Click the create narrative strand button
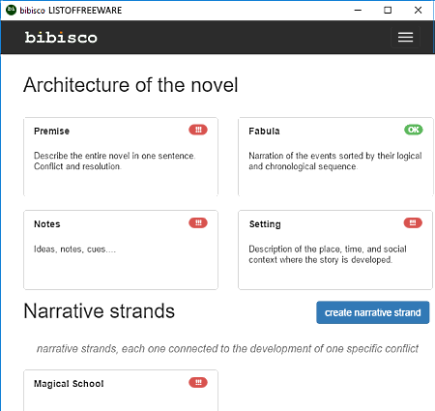This screenshot has width=435, height=411. click(x=373, y=312)
